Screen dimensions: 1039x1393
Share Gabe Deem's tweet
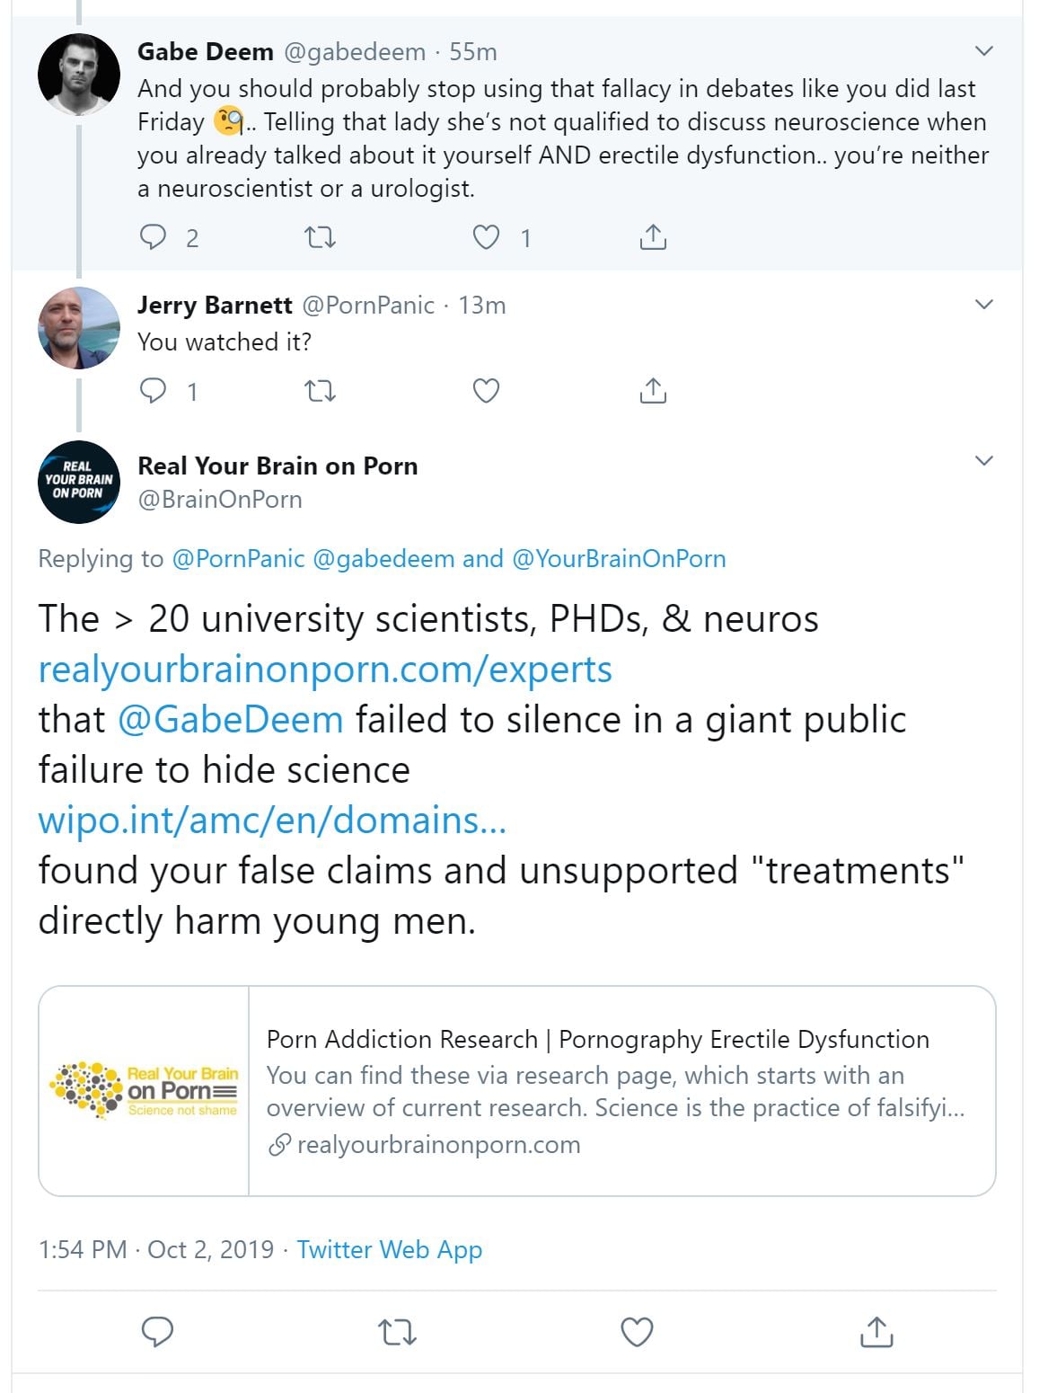pos(653,237)
